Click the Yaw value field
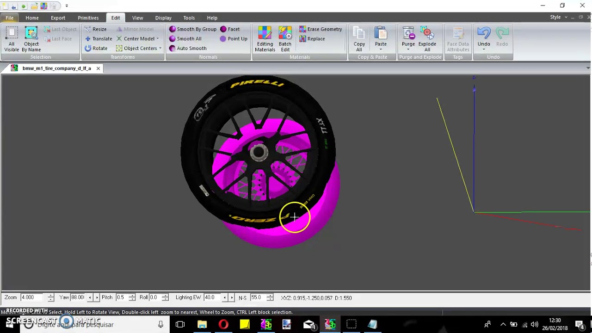The image size is (592, 333). [x=78, y=297]
